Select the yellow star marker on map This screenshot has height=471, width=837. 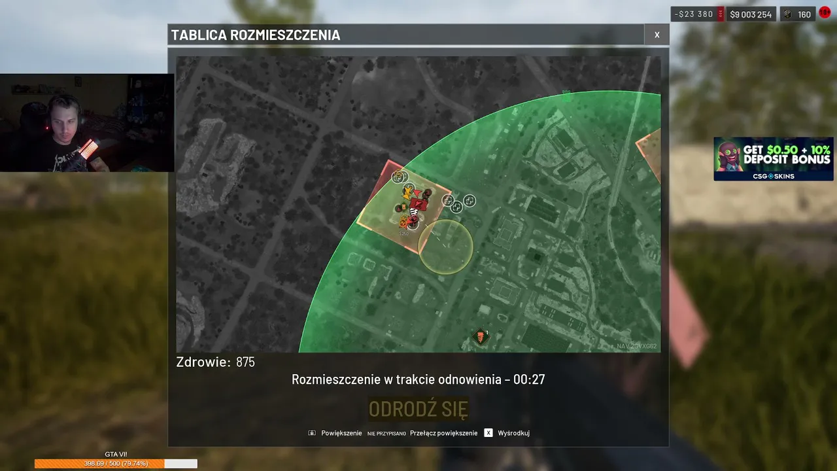coord(408,192)
